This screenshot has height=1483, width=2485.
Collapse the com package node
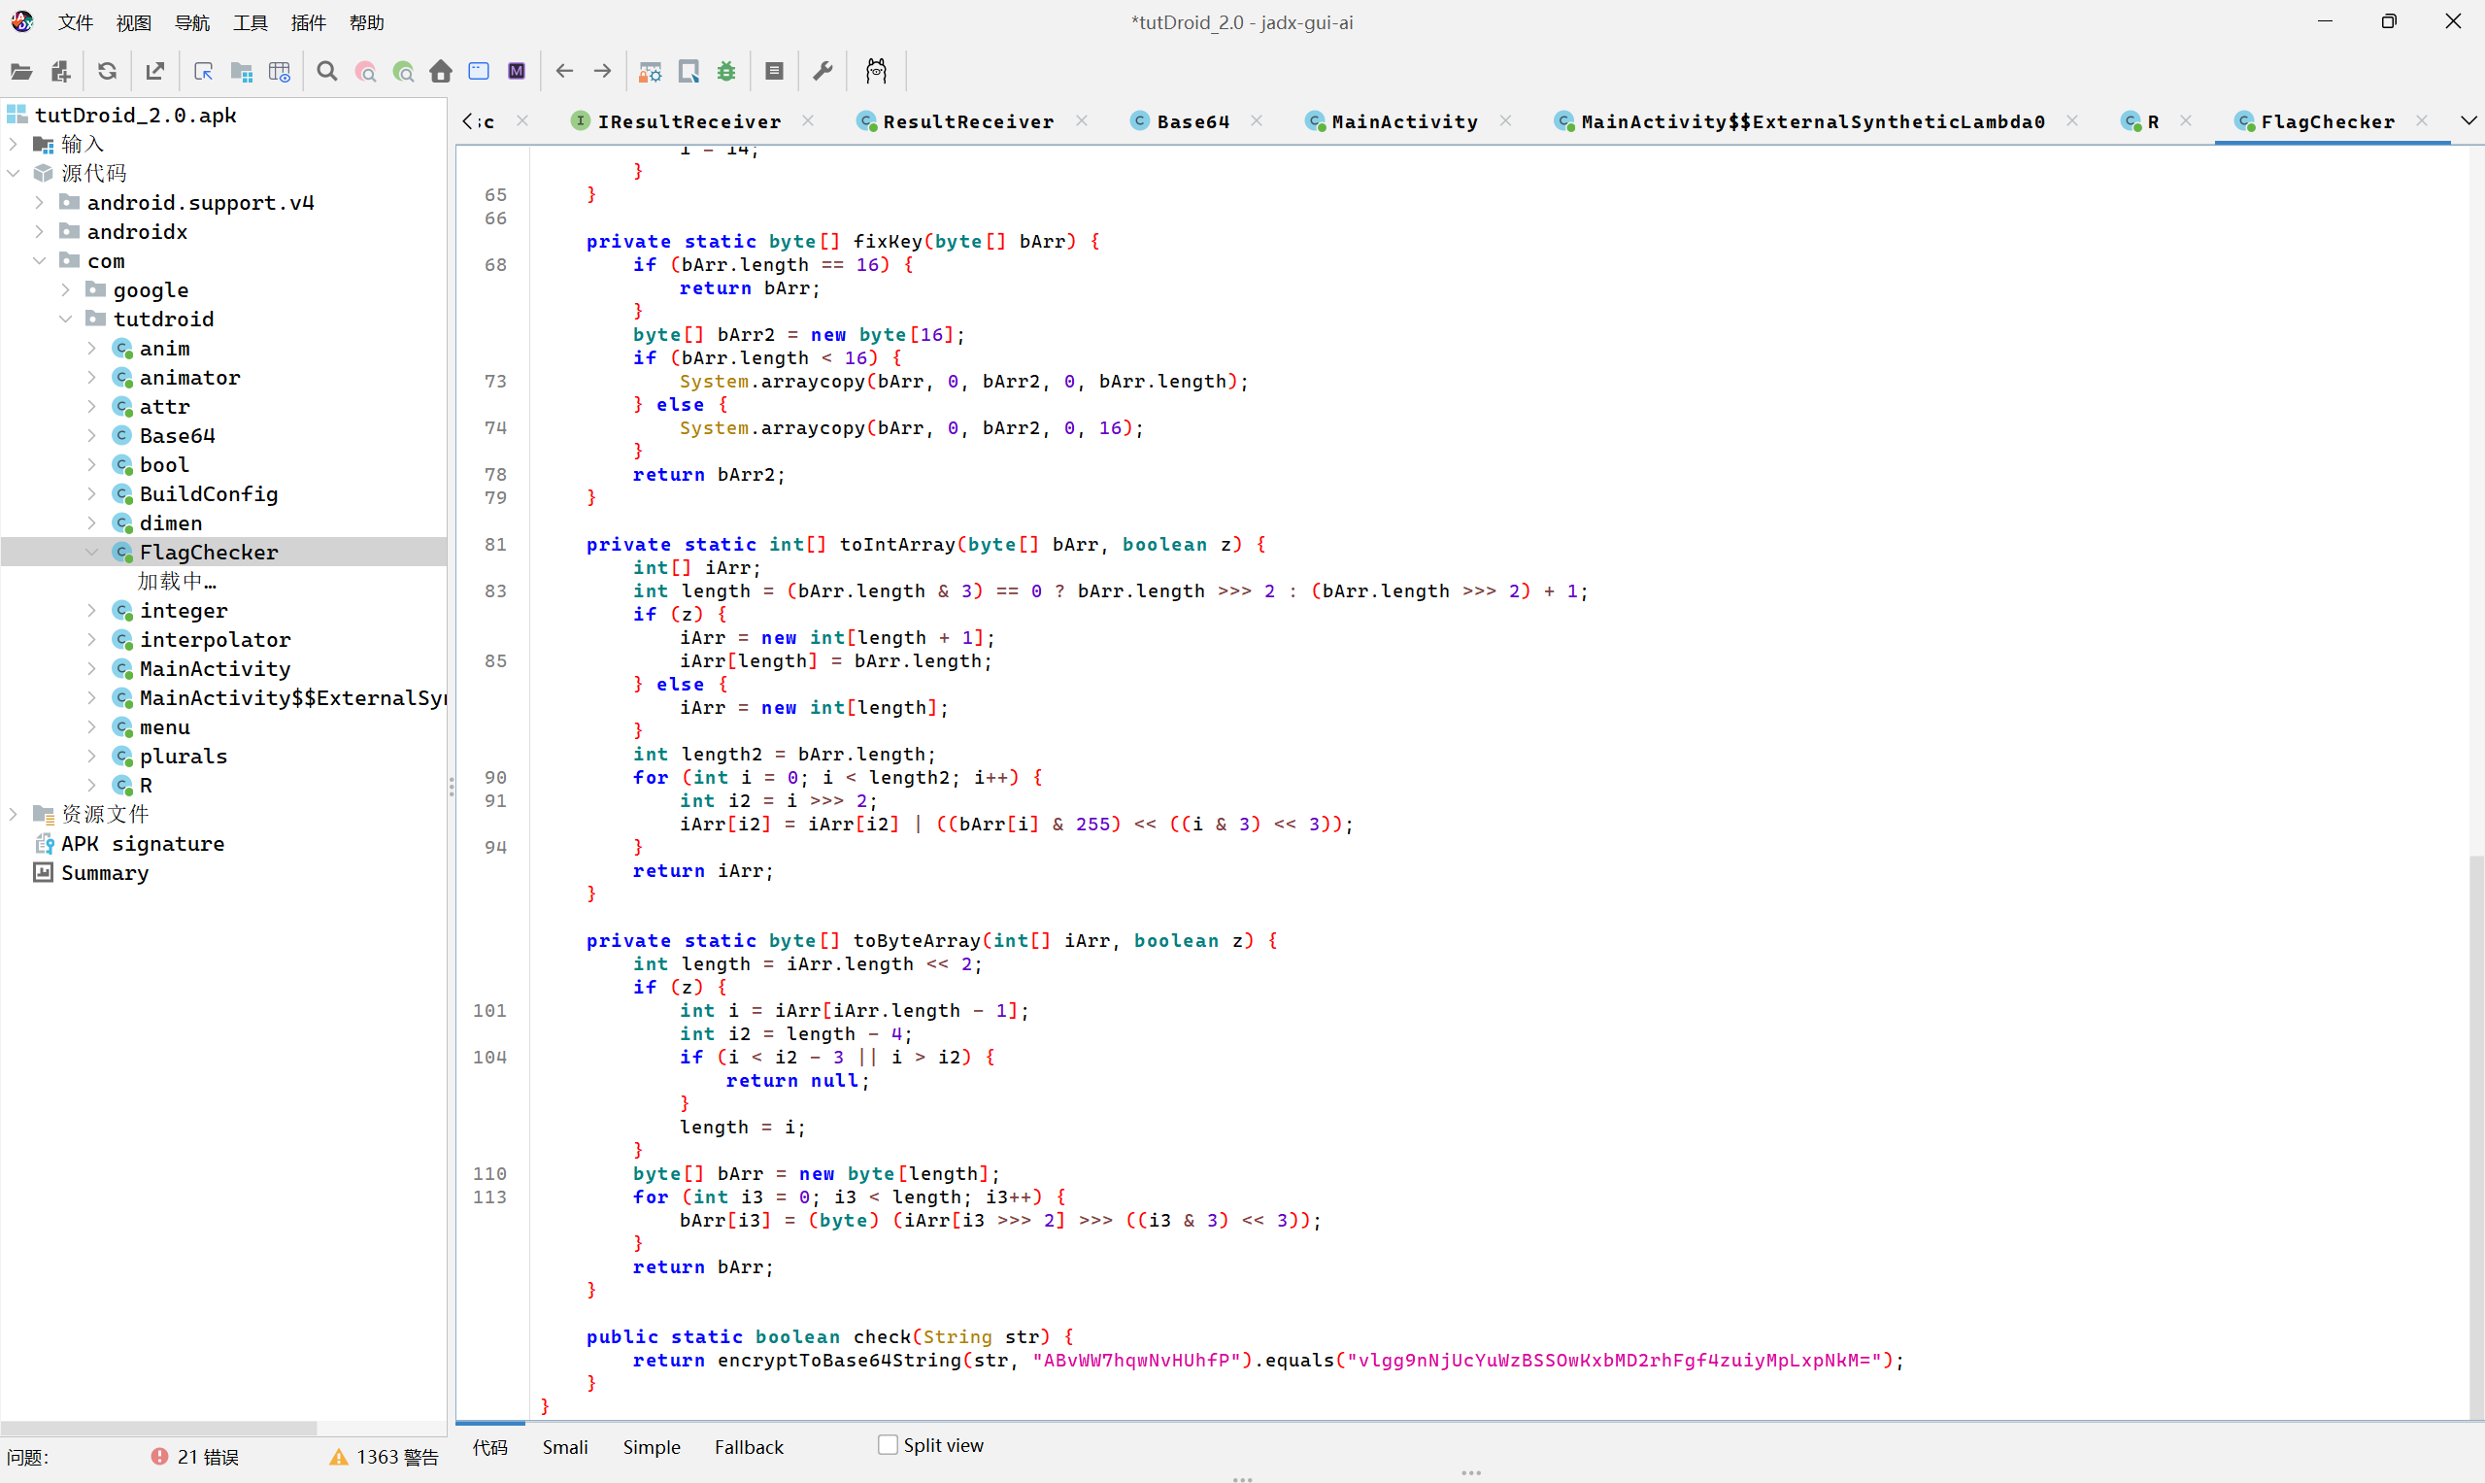pos(39,260)
